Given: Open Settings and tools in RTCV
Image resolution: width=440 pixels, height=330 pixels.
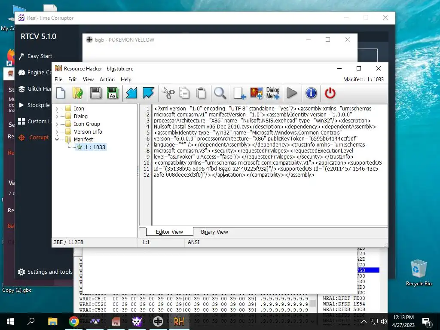Looking at the screenshot, I should pos(45,272).
